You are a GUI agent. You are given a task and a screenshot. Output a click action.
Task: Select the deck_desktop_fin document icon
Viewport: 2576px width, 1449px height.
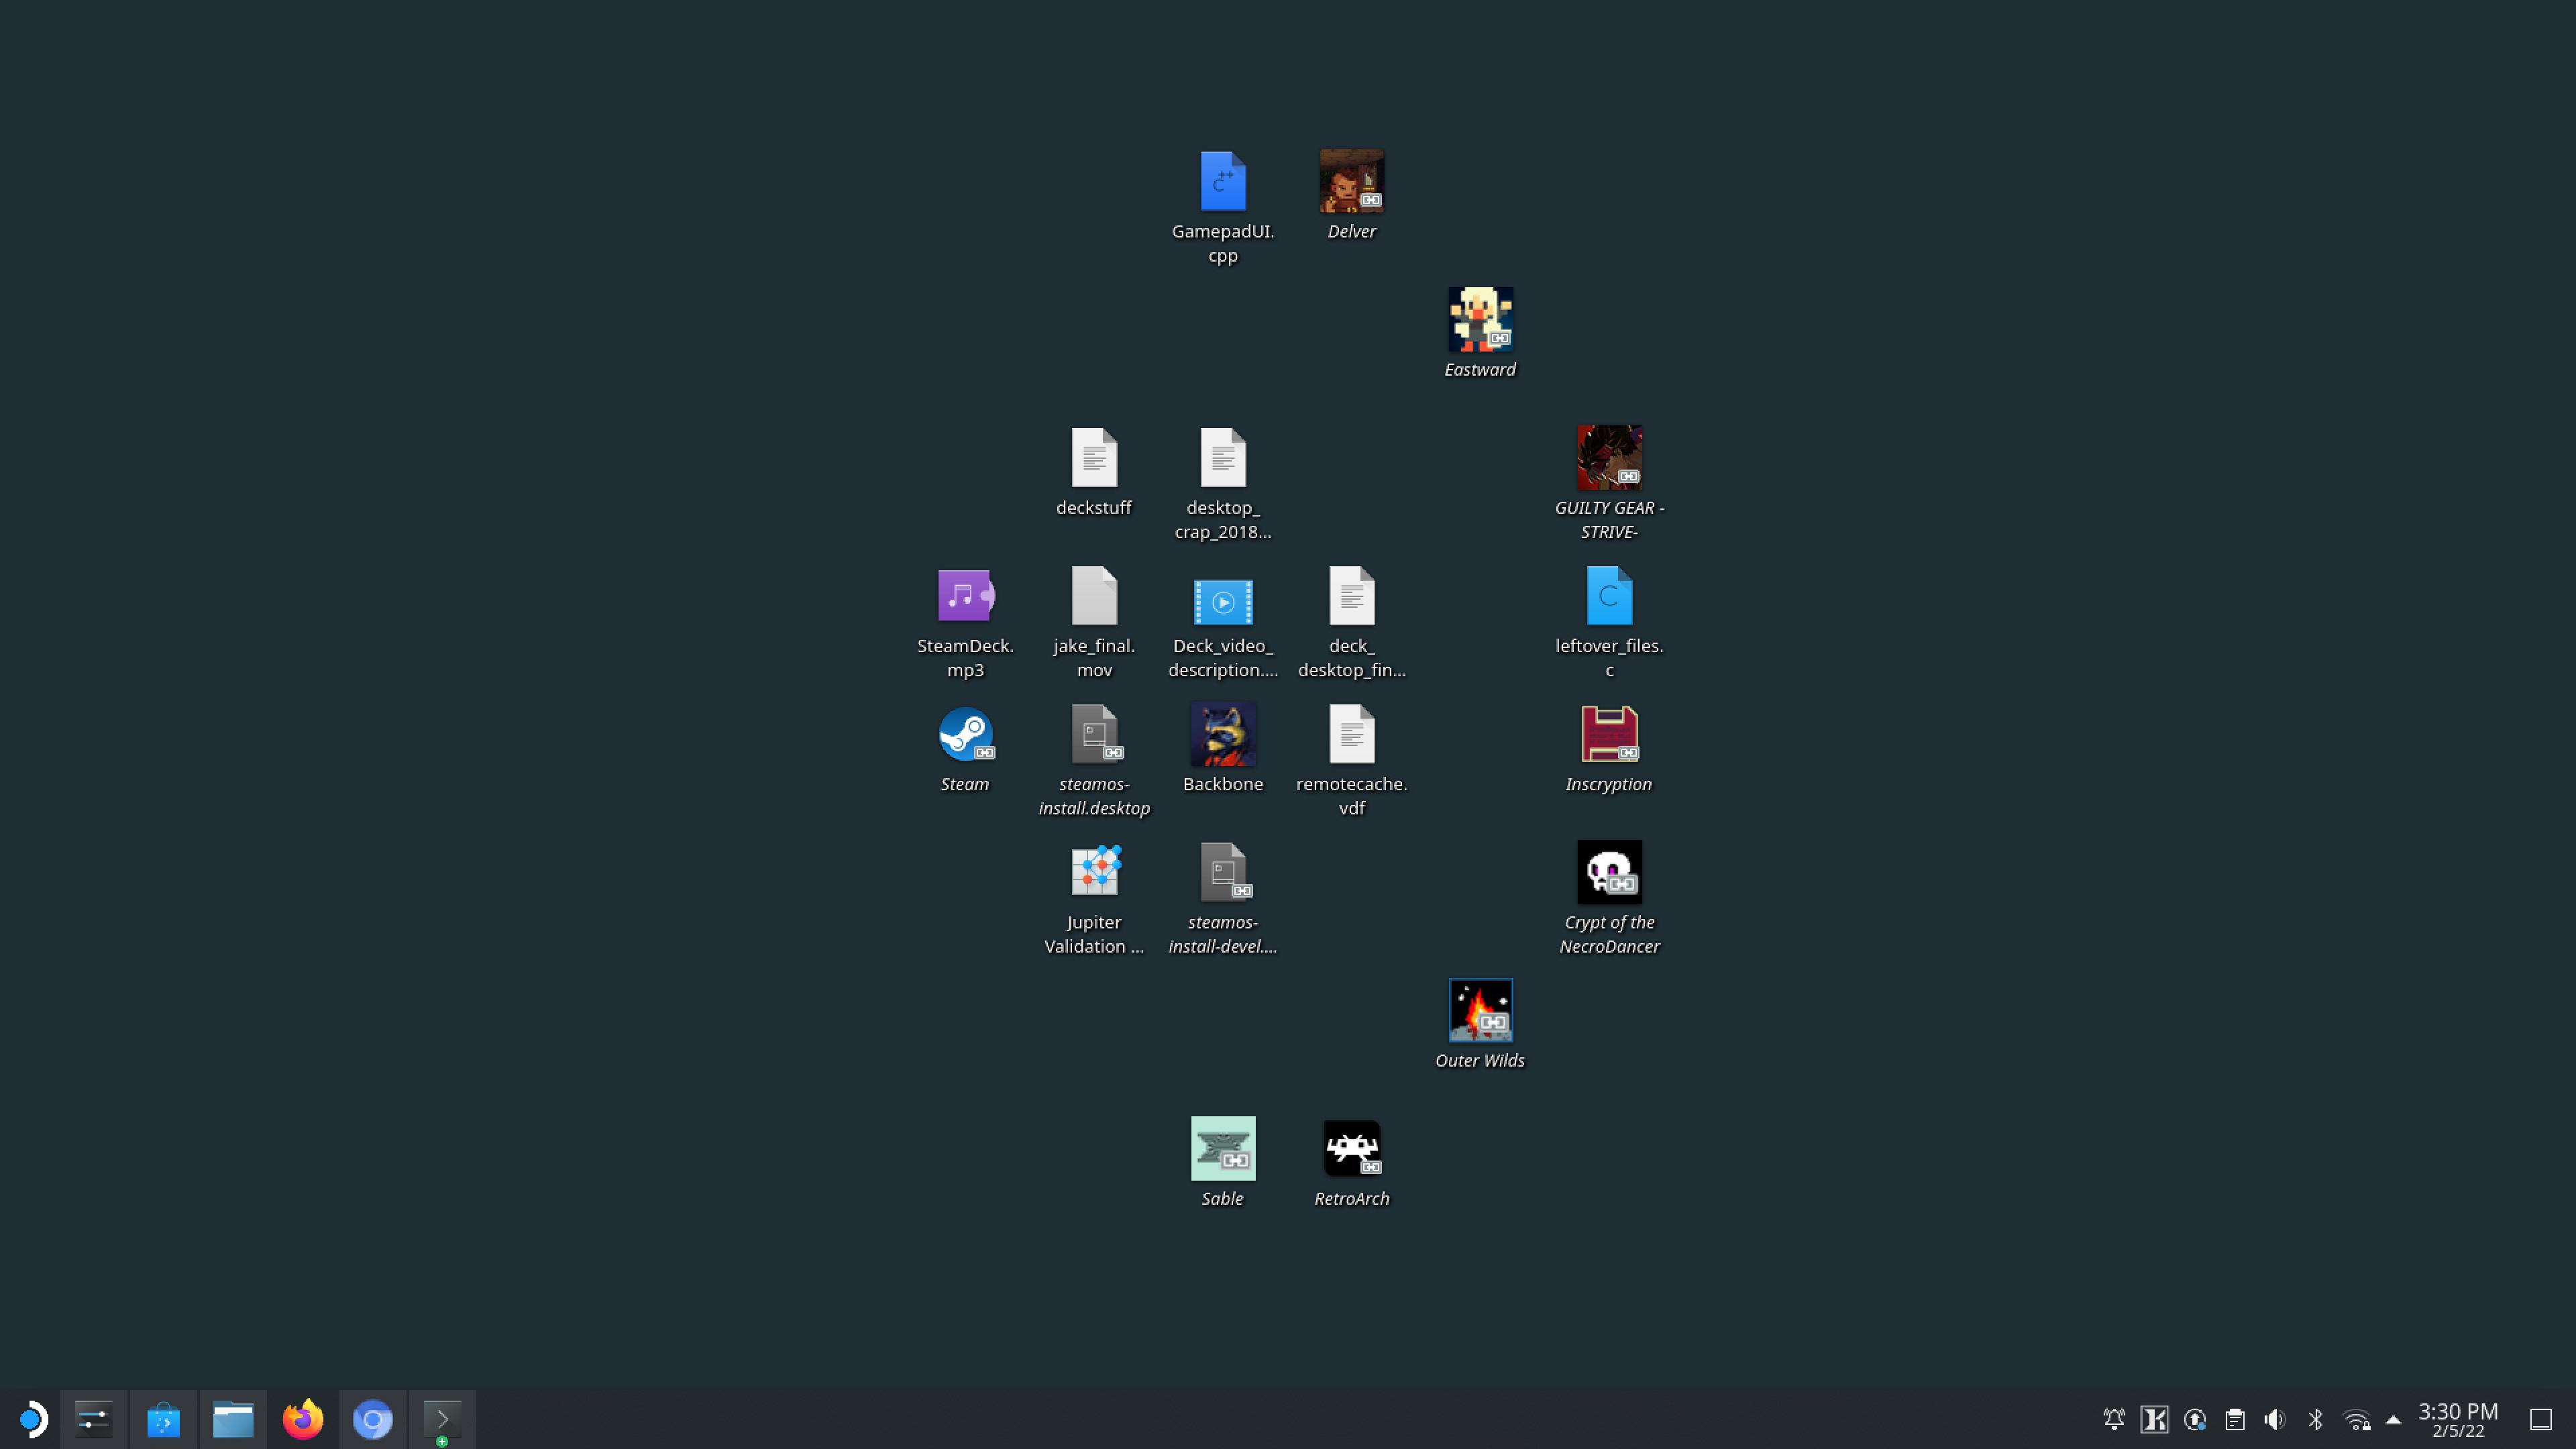(x=1352, y=595)
